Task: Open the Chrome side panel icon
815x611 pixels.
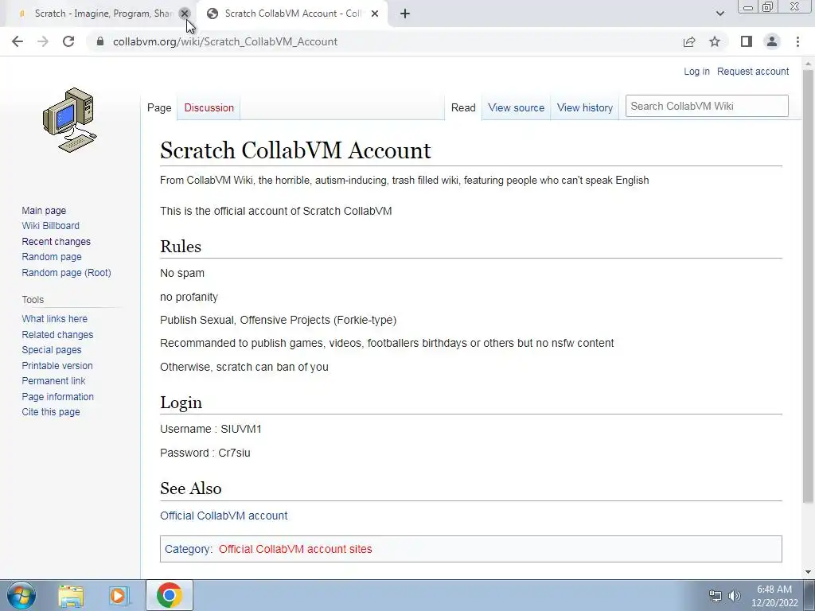Action: click(747, 41)
